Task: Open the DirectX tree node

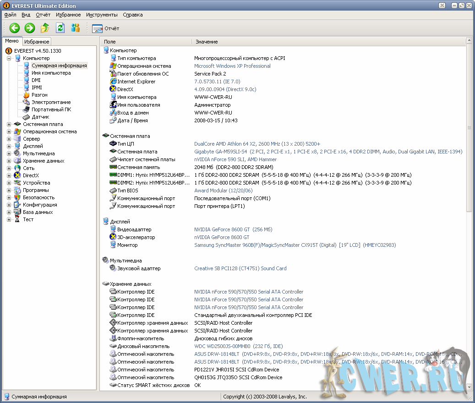Action: pyautogui.click(x=31, y=175)
